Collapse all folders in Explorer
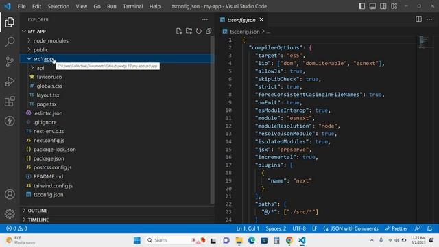Image resolution: width=439 pixels, height=247 pixels. point(209,31)
